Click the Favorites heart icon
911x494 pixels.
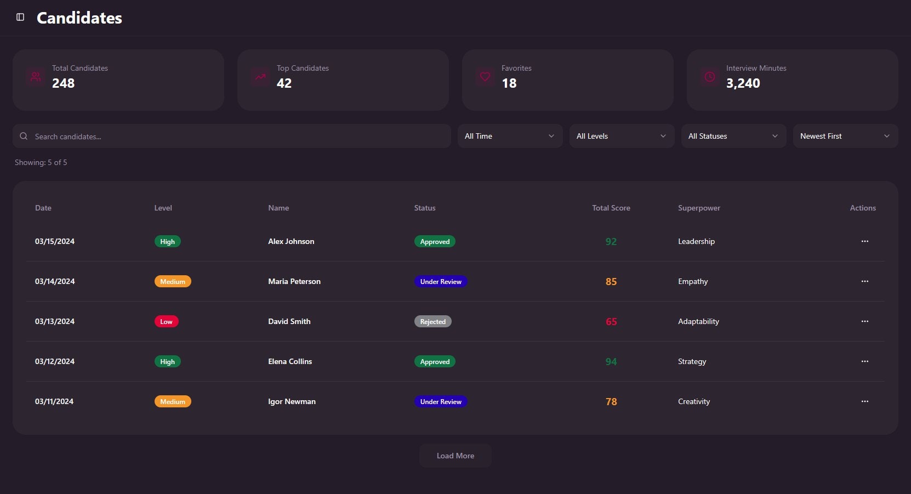point(485,77)
